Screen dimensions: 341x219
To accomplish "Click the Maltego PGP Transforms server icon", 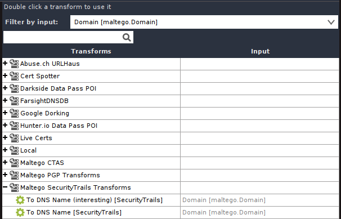I will click(14, 175).
